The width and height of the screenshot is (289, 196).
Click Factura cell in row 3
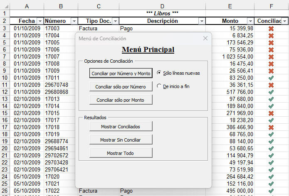click(x=99, y=28)
